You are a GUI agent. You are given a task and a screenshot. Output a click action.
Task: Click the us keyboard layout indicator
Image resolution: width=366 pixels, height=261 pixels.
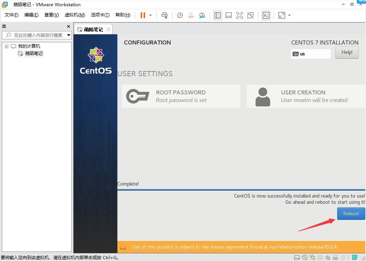point(311,54)
